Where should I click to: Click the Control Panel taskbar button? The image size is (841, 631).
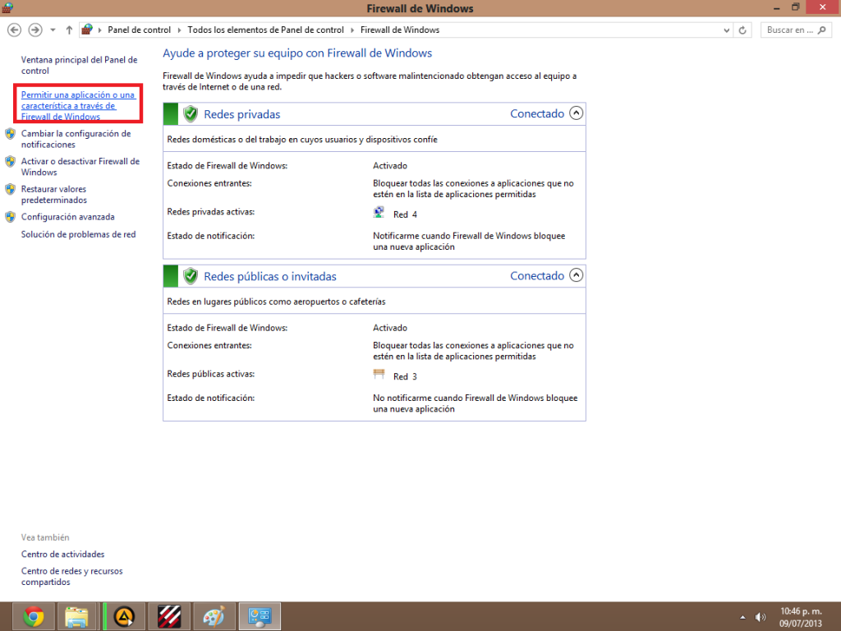(260, 616)
